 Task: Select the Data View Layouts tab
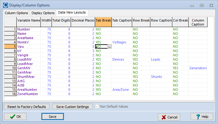[72, 13]
